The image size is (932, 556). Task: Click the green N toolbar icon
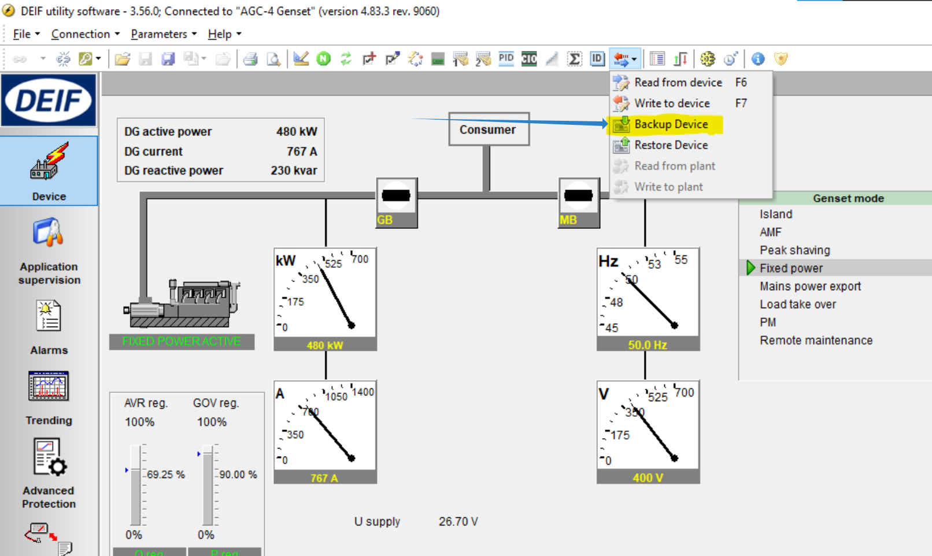(x=324, y=58)
